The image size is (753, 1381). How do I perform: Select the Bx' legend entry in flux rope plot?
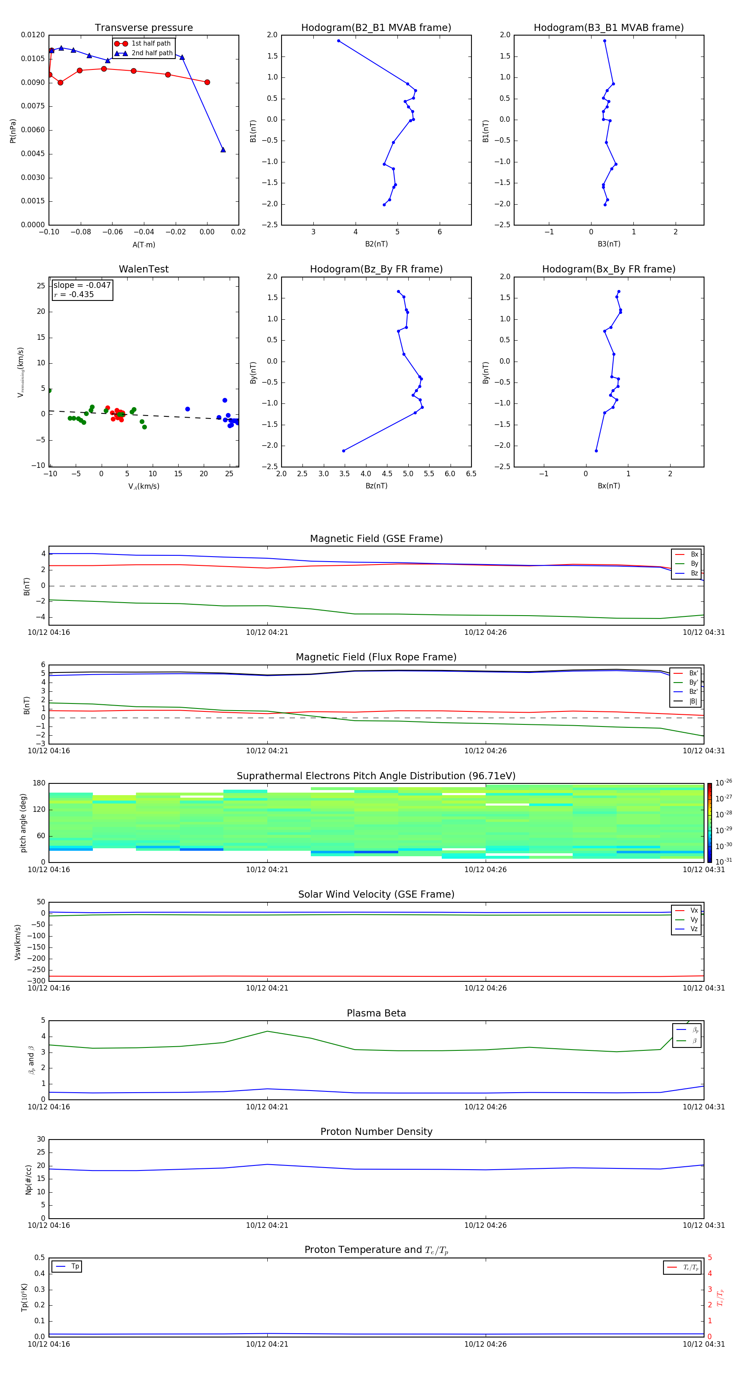pyautogui.click(x=686, y=673)
